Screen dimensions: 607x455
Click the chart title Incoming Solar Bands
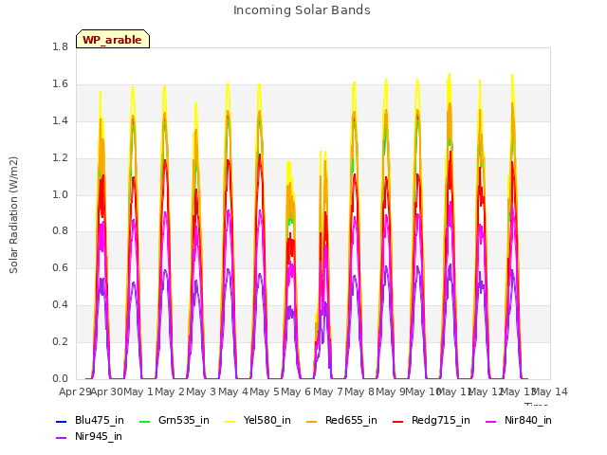(x=302, y=10)
